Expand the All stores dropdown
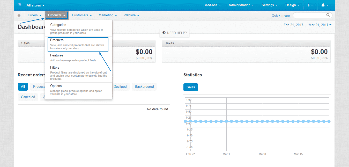Image resolution: width=349 pixels, height=167 pixels. [x=35, y=5]
